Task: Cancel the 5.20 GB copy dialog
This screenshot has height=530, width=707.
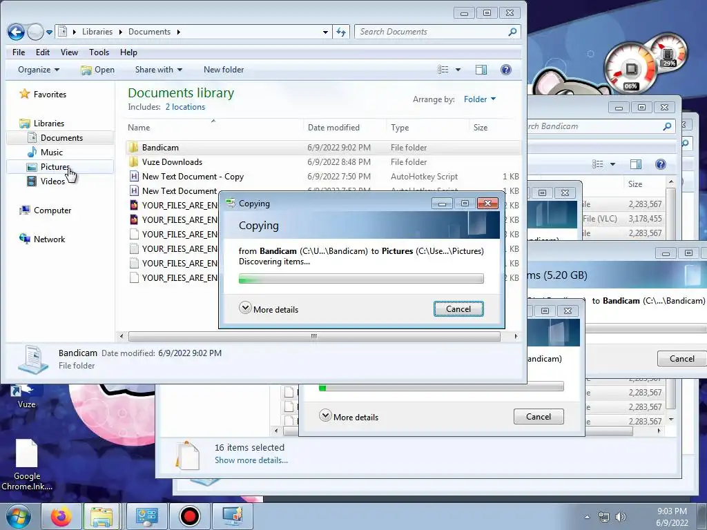Action: (681, 358)
